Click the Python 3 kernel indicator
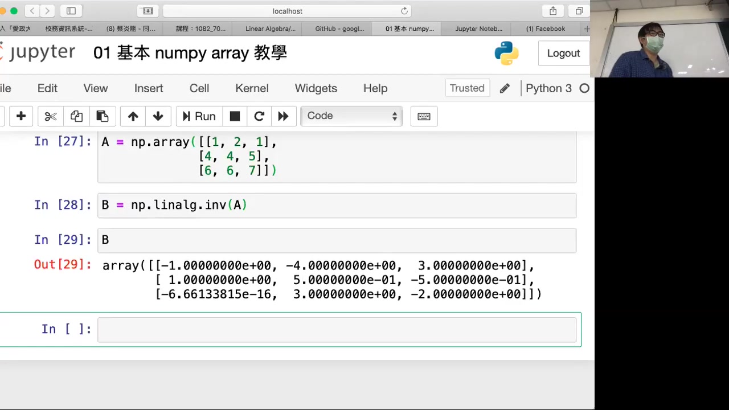Viewport: 729px width, 410px height. (x=548, y=88)
